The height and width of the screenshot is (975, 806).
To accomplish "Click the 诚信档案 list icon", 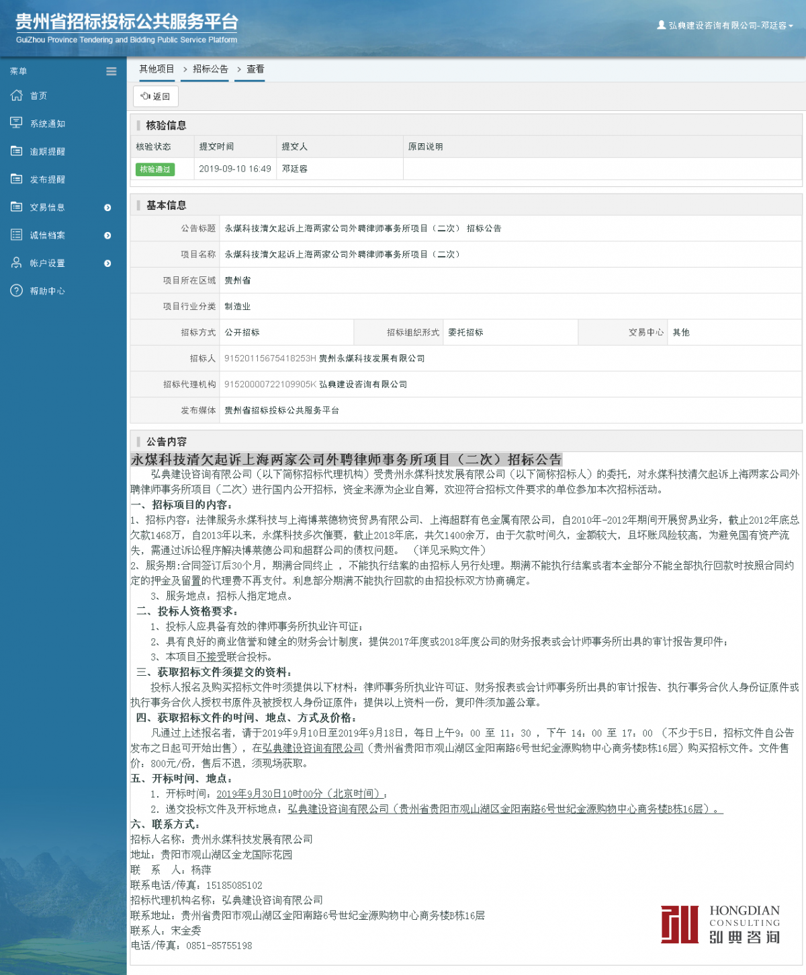I will pos(17,235).
